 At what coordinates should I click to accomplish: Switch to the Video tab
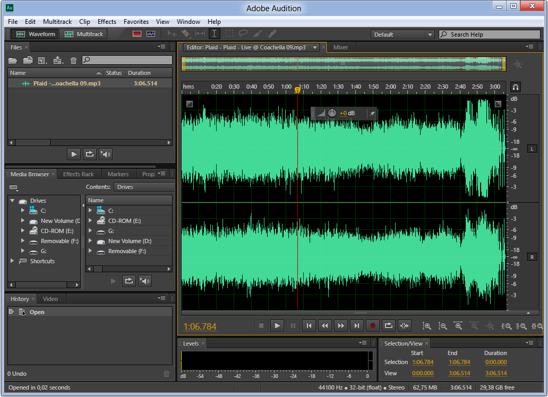point(50,299)
